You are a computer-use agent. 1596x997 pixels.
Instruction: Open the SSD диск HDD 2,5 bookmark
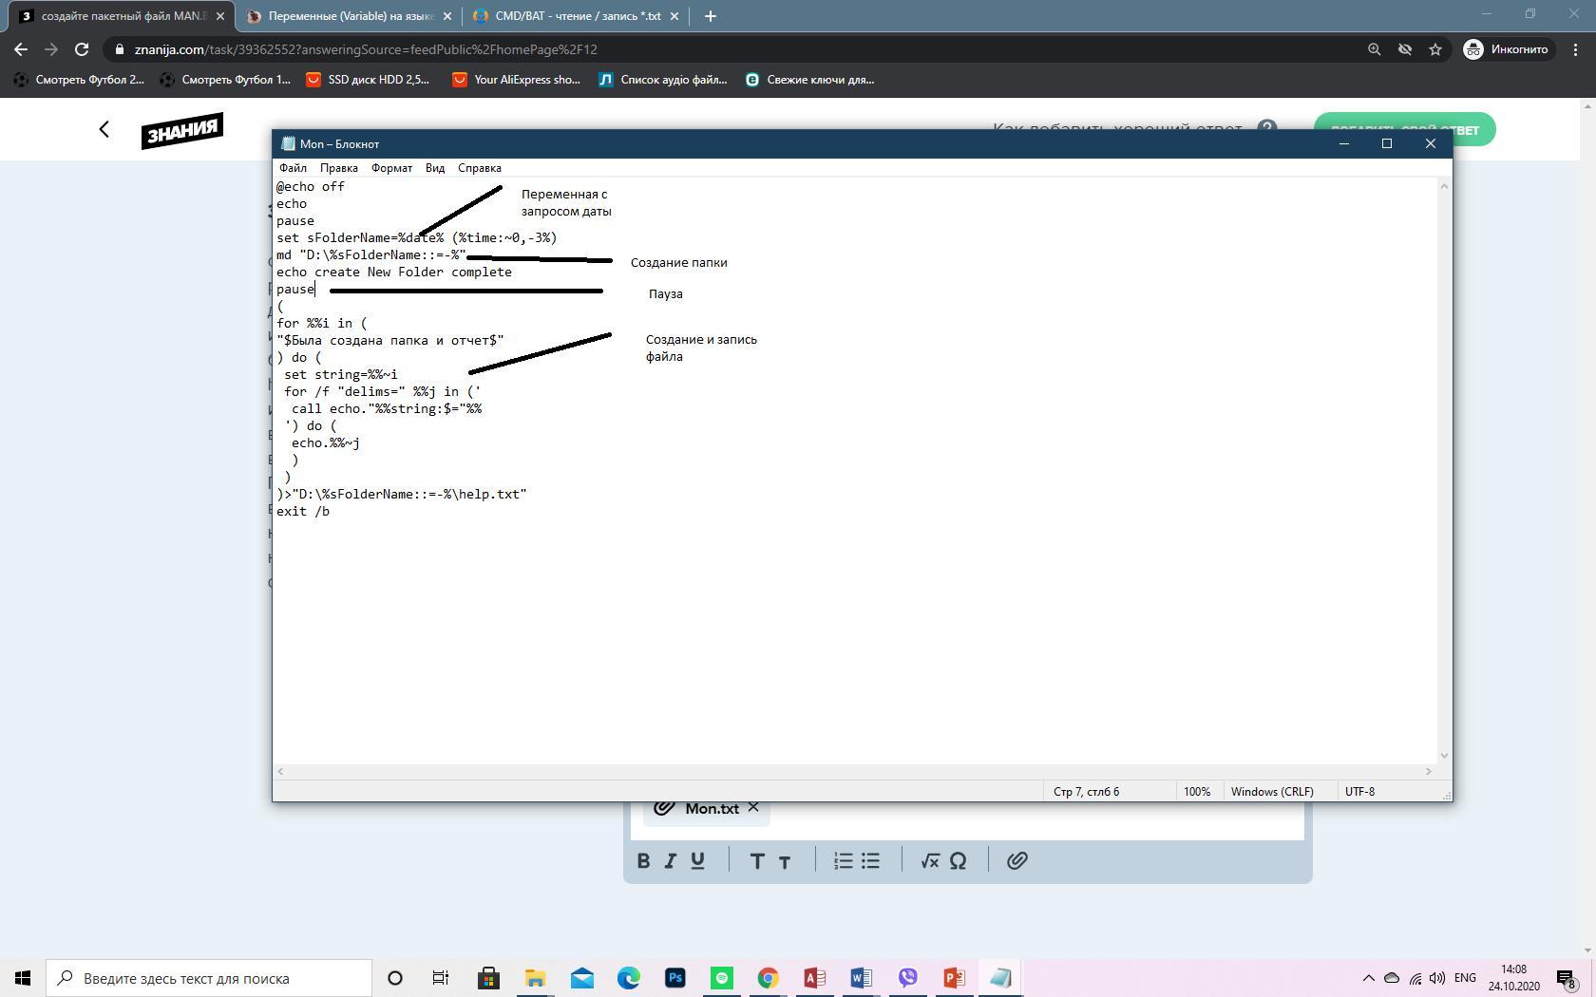(368, 80)
